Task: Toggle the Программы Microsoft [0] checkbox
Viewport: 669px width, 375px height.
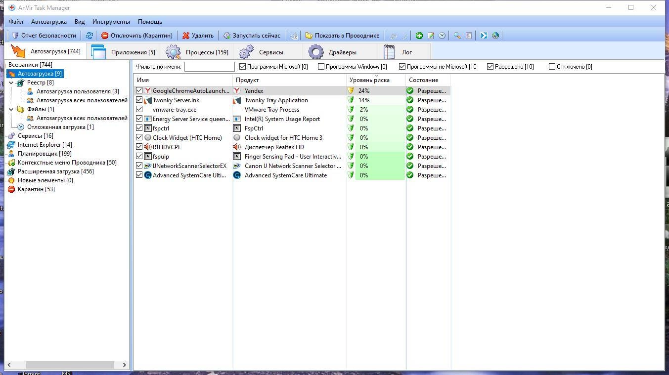Action: [x=243, y=67]
